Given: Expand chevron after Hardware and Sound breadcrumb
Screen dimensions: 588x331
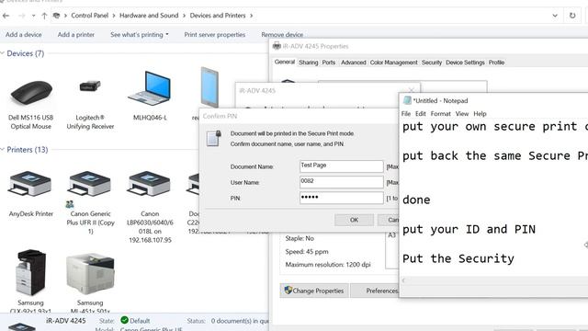Looking at the screenshot, I should [x=184, y=16].
